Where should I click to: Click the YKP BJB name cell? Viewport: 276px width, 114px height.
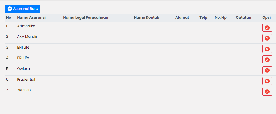(24, 90)
